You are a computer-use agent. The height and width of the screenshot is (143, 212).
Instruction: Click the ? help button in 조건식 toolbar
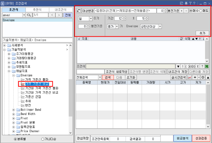pos(202,67)
